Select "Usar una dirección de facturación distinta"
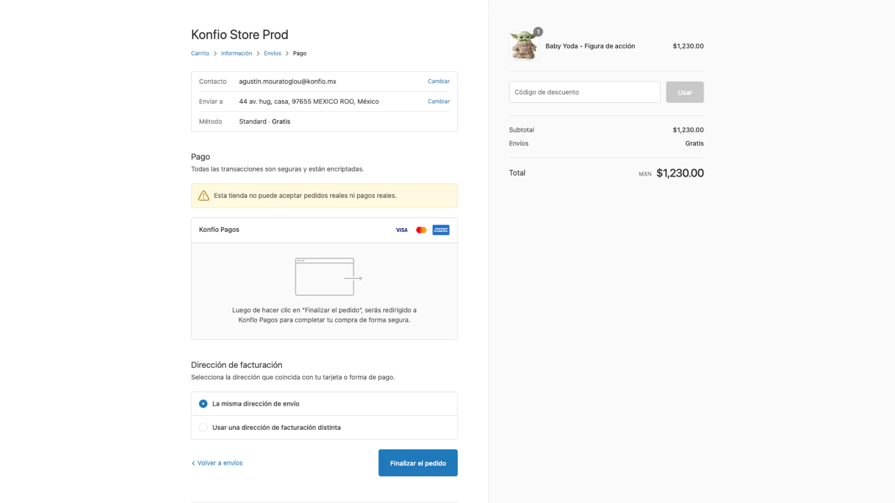The width and height of the screenshot is (895, 503). pyautogui.click(x=203, y=428)
